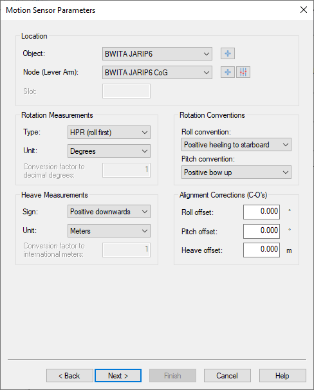Add new node with plus icon beside Node
This screenshot has height=390, width=314.
coord(228,72)
